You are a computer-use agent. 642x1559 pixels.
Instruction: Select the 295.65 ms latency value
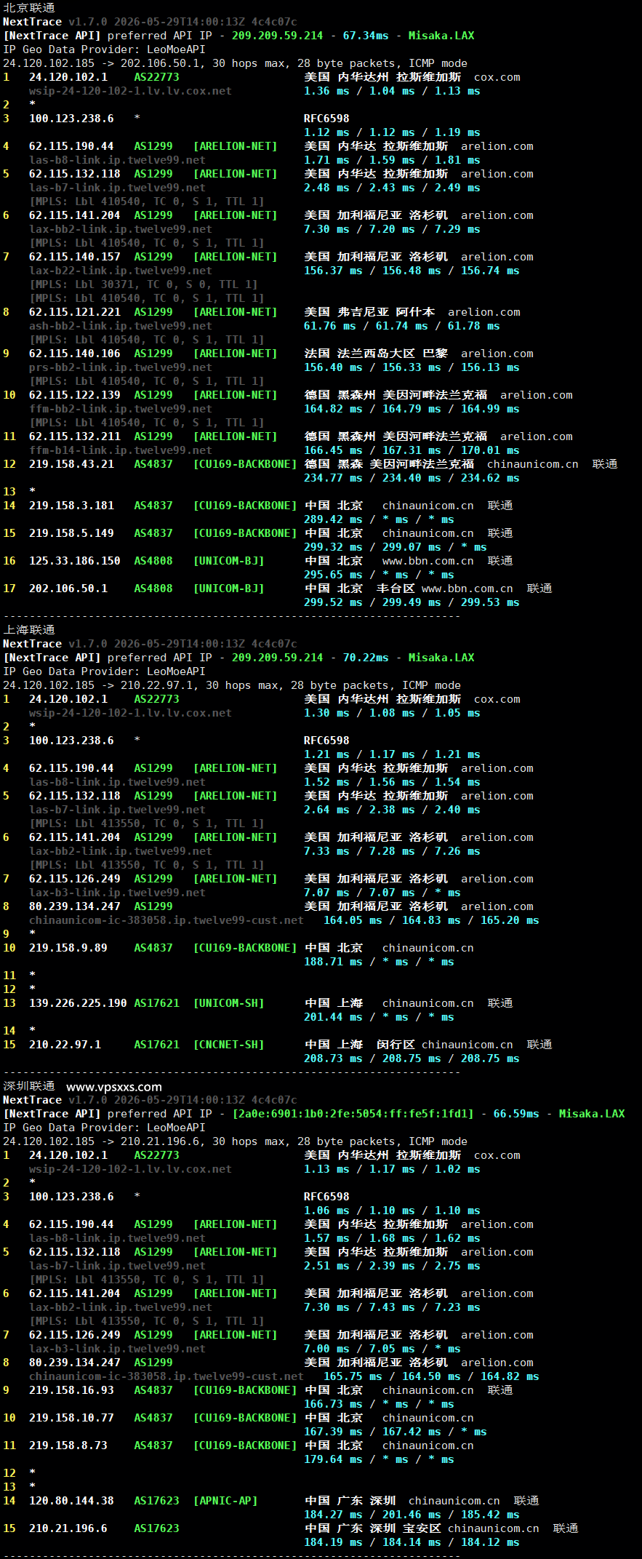pyautogui.click(x=333, y=575)
